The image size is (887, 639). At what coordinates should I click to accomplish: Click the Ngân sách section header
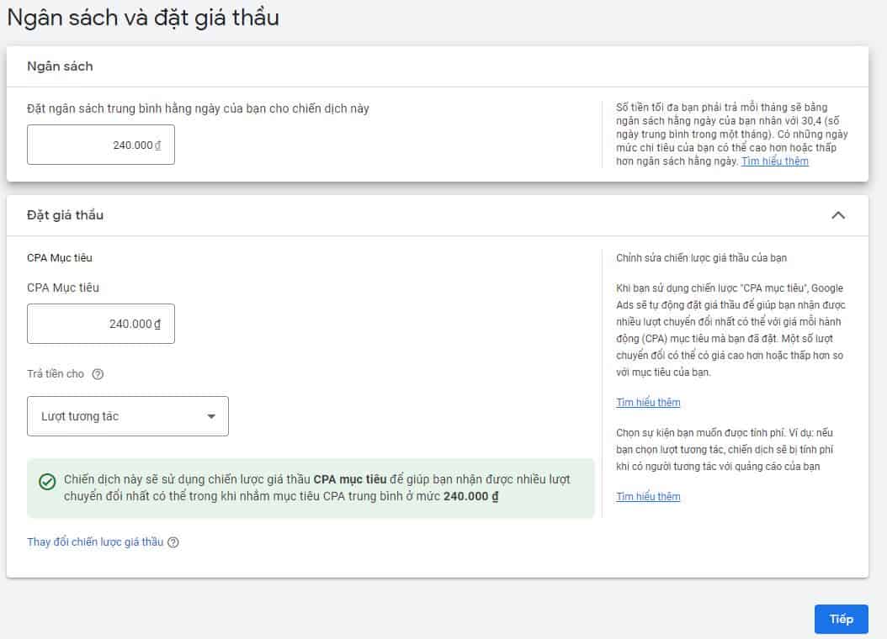(60, 66)
